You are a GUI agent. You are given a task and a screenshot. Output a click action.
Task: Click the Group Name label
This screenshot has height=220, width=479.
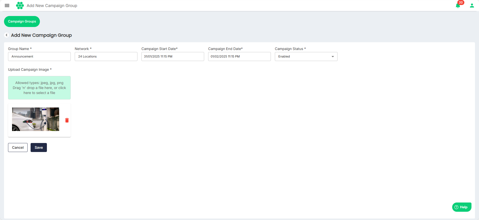(20, 49)
